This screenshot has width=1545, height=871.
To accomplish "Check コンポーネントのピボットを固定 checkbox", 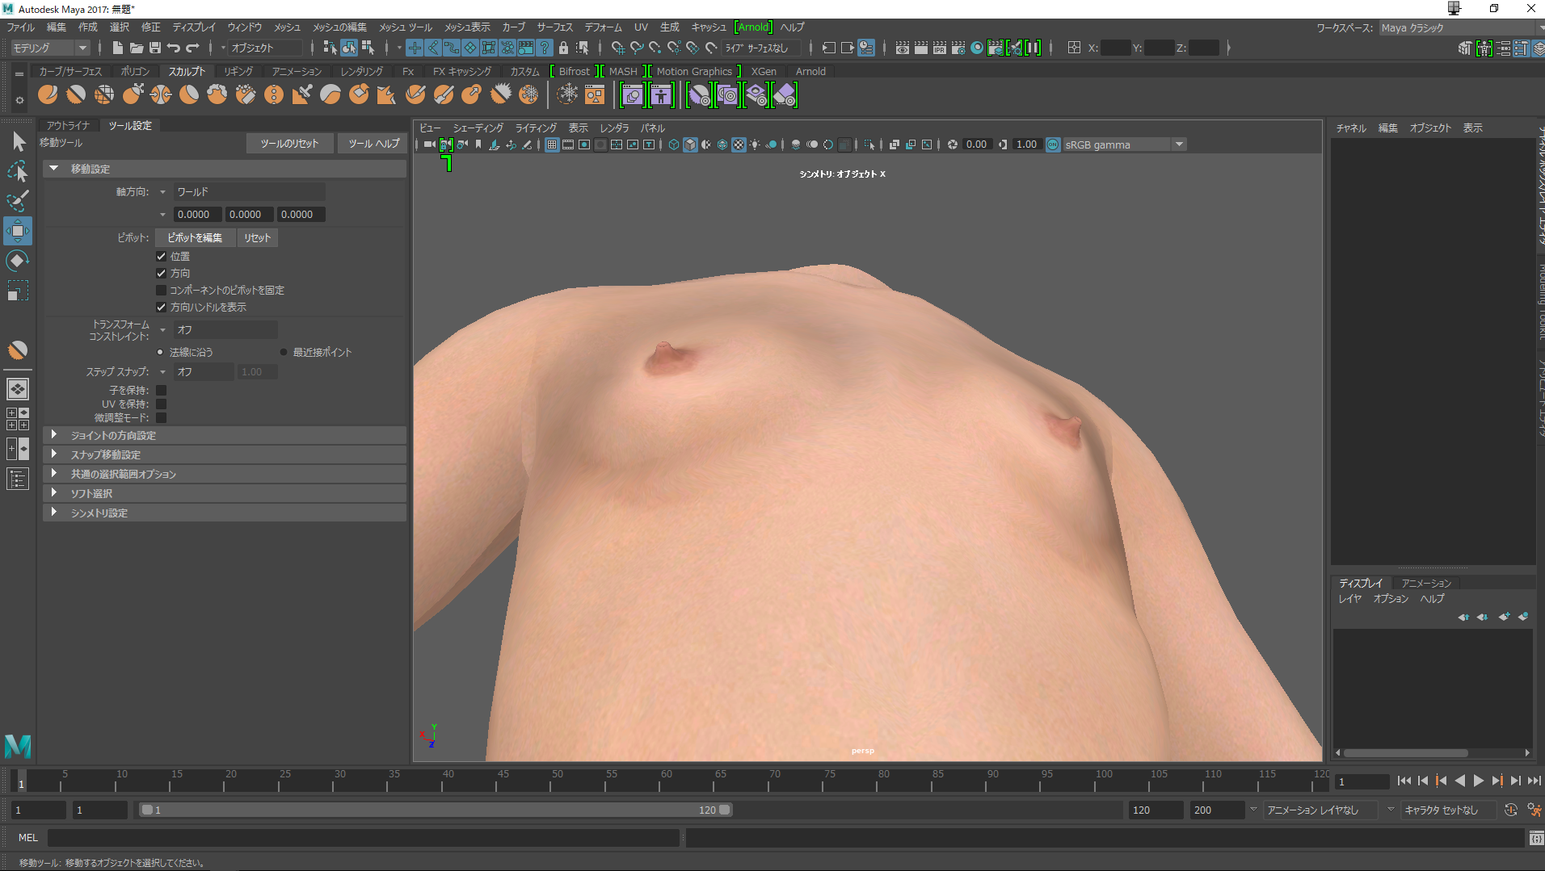I will 161,291.
